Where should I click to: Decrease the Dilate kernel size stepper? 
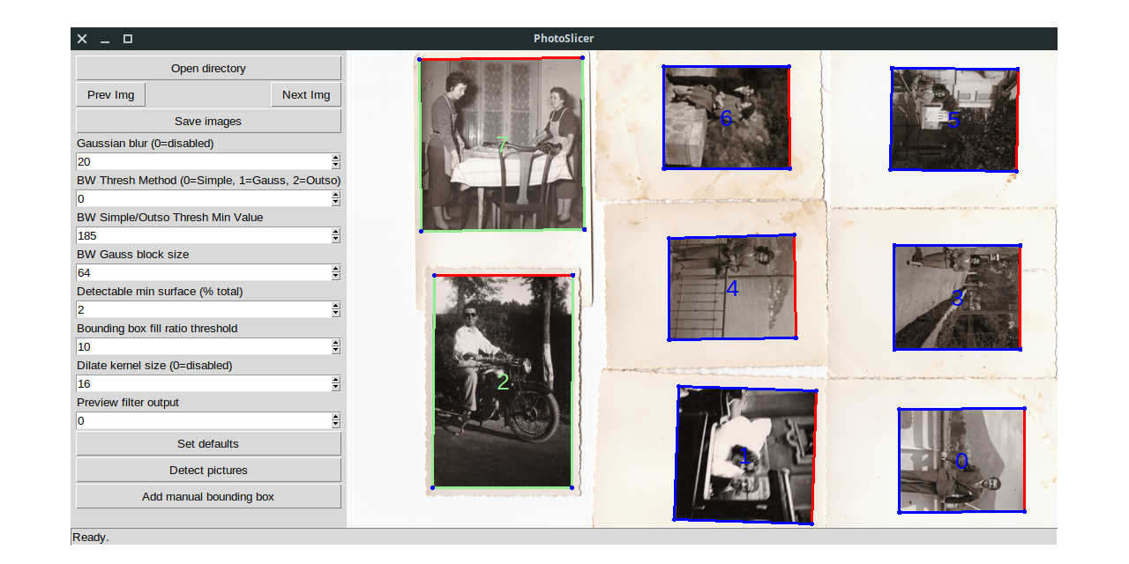pyautogui.click(x=336, y=387)
